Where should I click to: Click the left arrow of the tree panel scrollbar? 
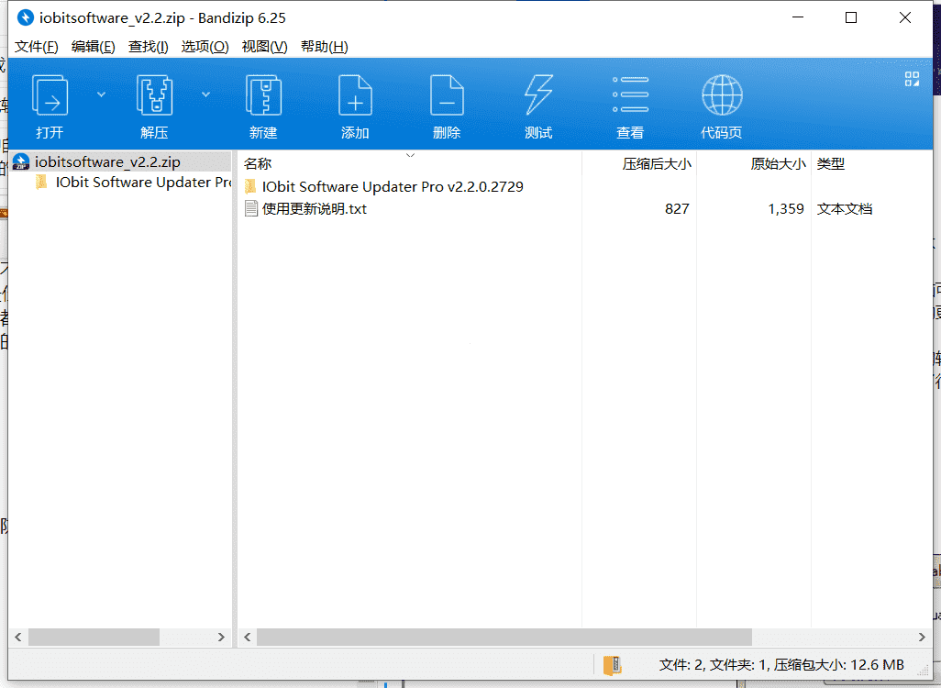pos(18,637)
